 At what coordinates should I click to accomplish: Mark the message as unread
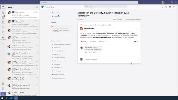(x=118, y=19)
